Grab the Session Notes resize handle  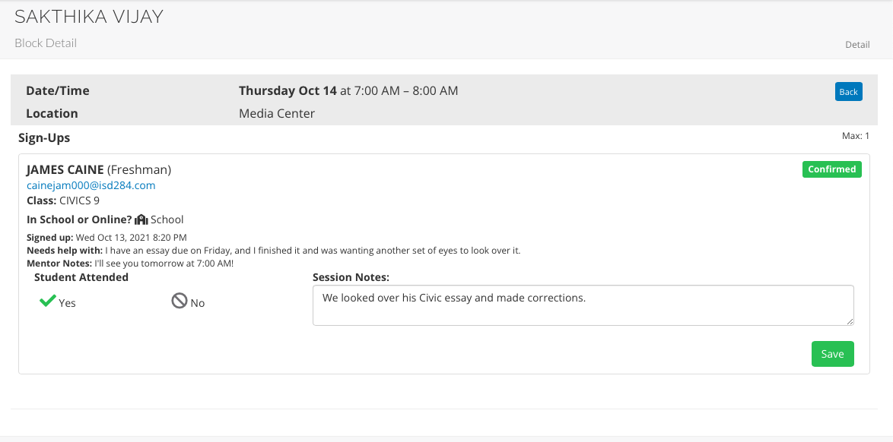point(850,322)
